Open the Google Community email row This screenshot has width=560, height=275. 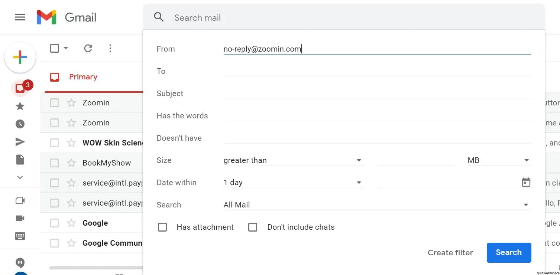coord(91,243)
